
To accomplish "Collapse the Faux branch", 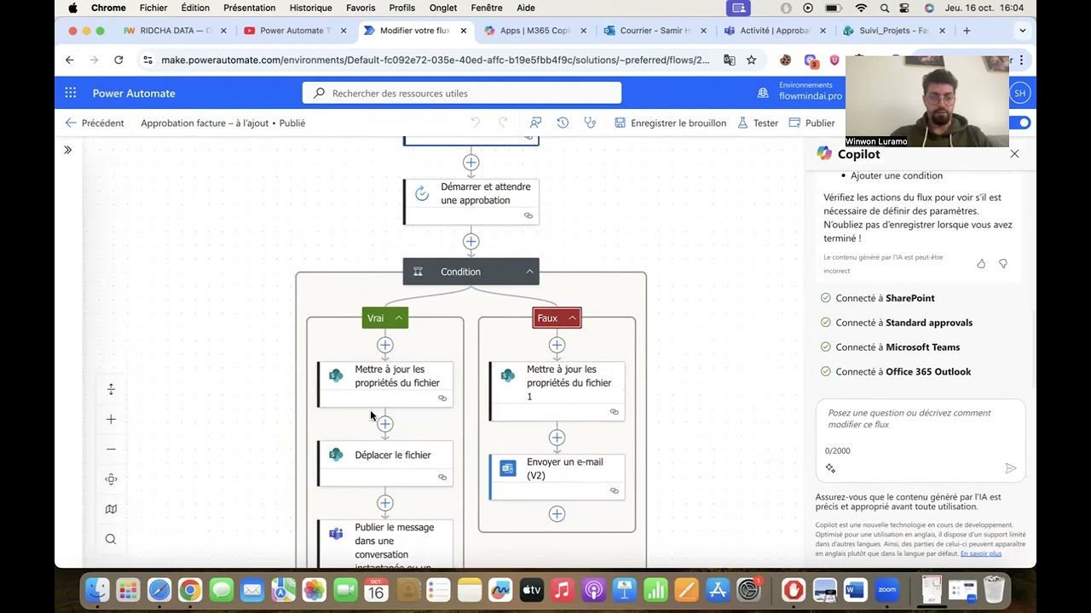I will (x=572, y=318).
